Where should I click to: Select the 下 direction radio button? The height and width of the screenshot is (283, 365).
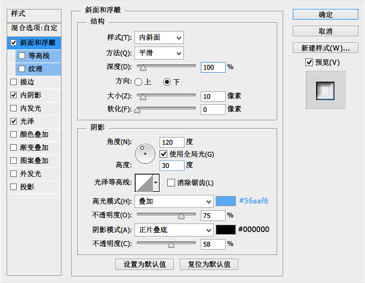click(167, 82)
